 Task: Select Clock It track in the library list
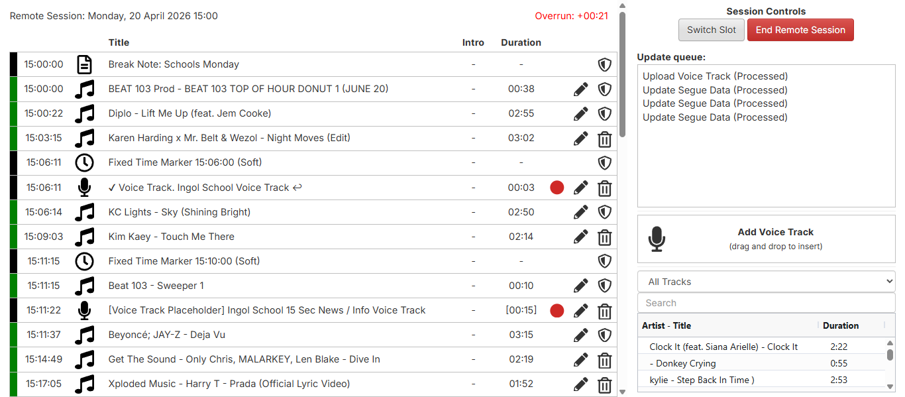723,347
